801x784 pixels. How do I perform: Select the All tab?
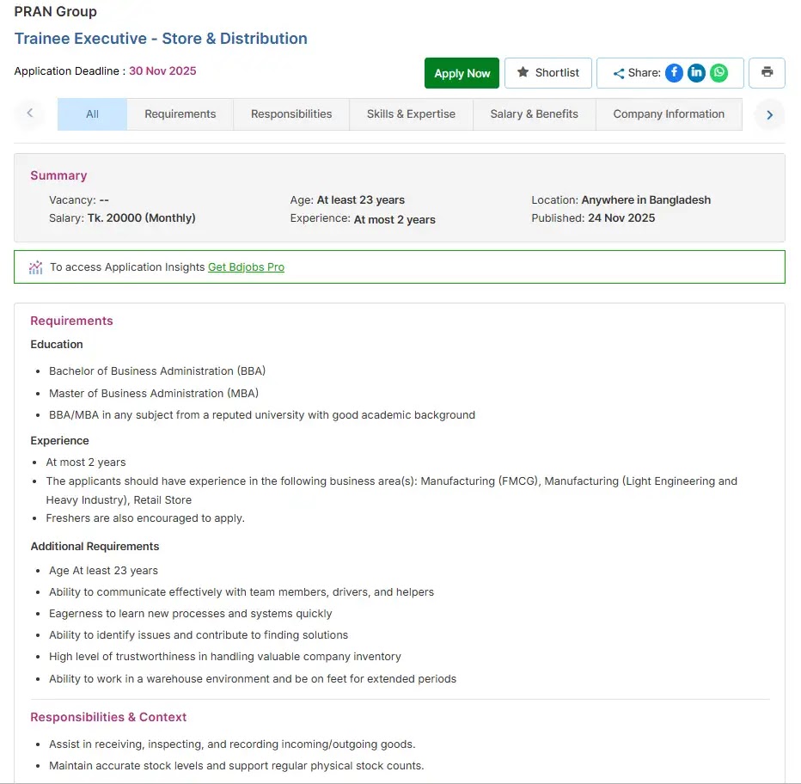(92, 114)
